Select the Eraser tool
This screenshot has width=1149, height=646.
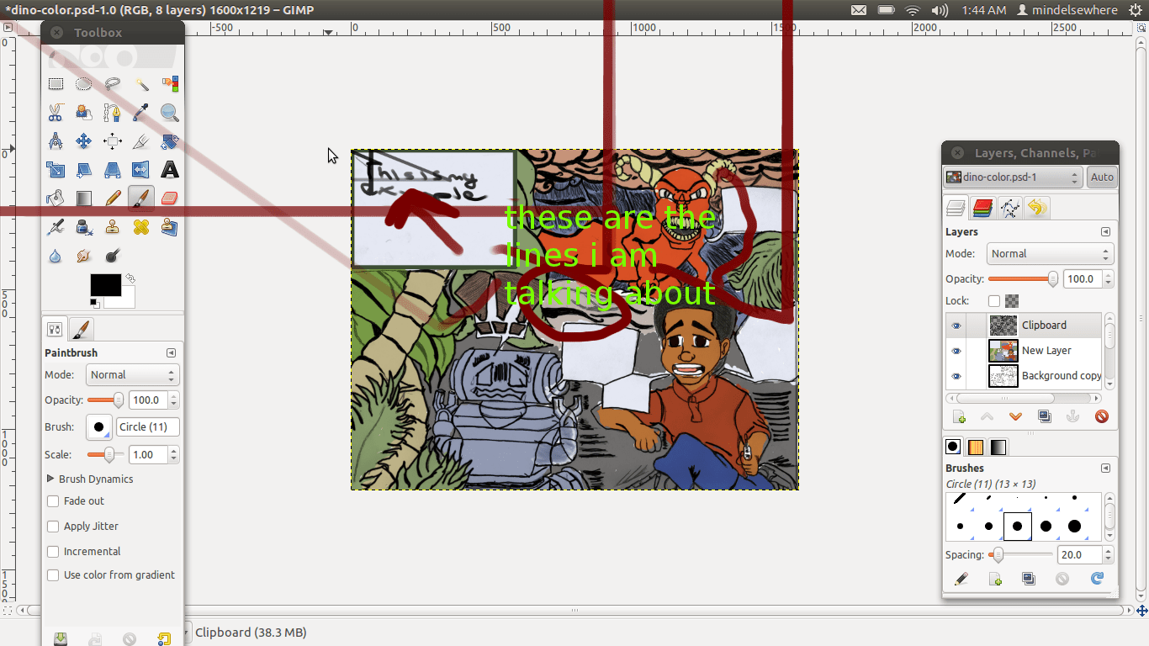[x=170, y=199]
